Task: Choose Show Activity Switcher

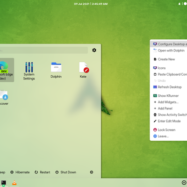Action: 168,115
